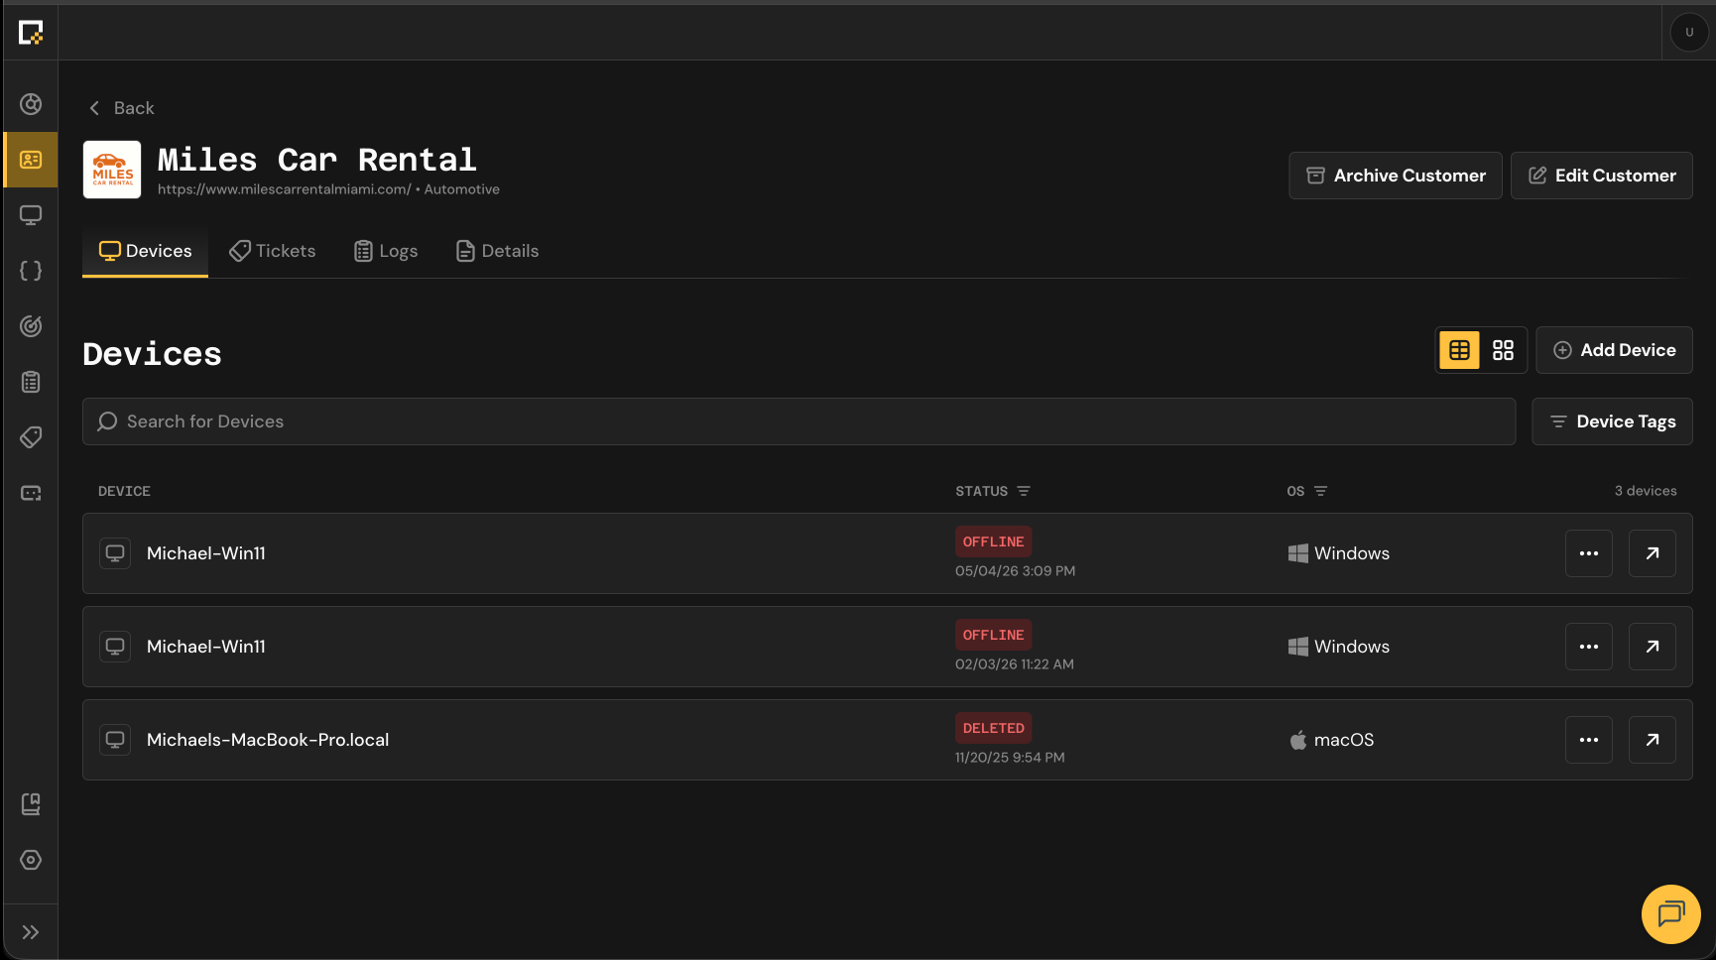The width and height of the screenshot is (1716, 960).
Task: Expand the sidebar with the double chevron
Action: (31, 932)
